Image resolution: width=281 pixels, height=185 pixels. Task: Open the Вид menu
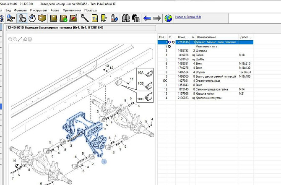(8, 10)
